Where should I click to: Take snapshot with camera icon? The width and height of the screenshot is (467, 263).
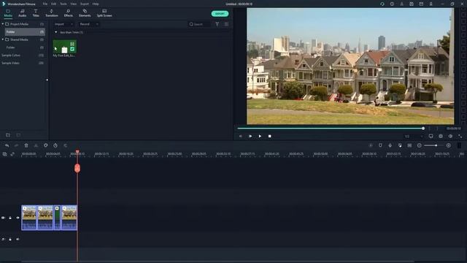(441, 137)
